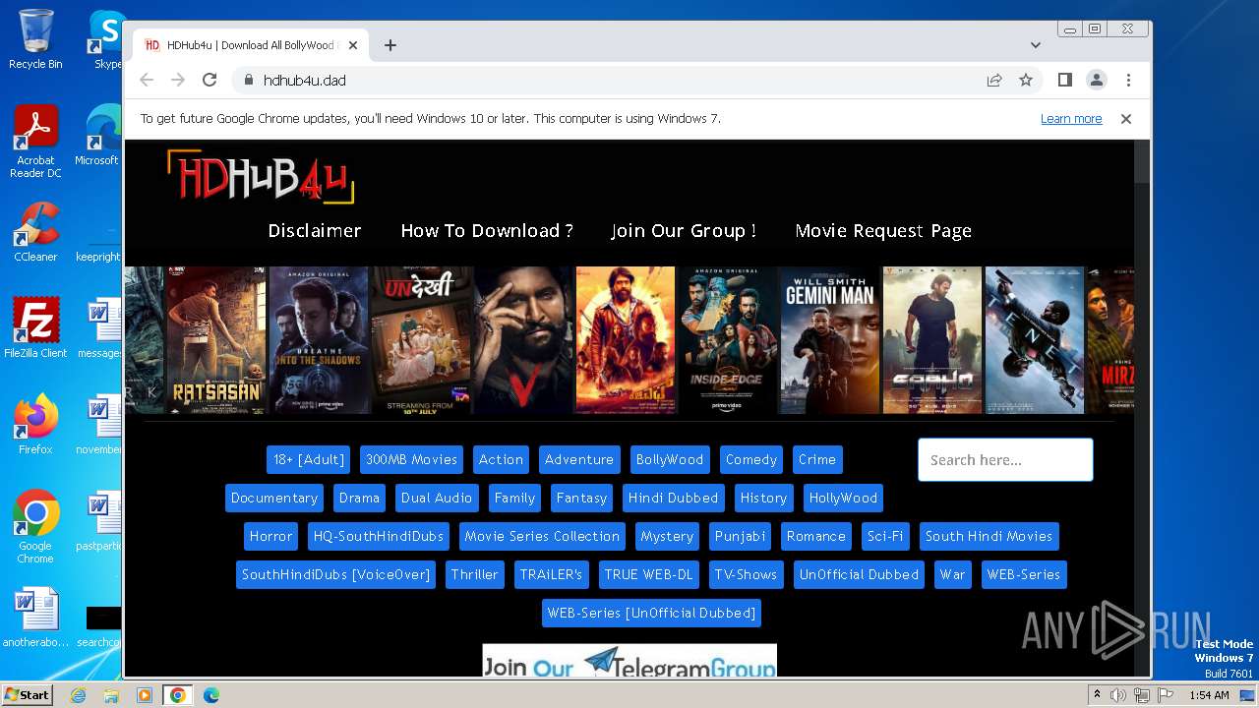Image resolution: width=1259 pixels, height=708 pixels.
Task: Select the Dual Audio category tag
Action: click(437, 498)
